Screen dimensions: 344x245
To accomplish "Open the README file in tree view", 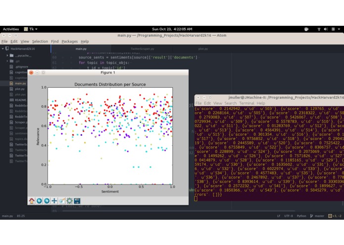I will coord(21,100).
